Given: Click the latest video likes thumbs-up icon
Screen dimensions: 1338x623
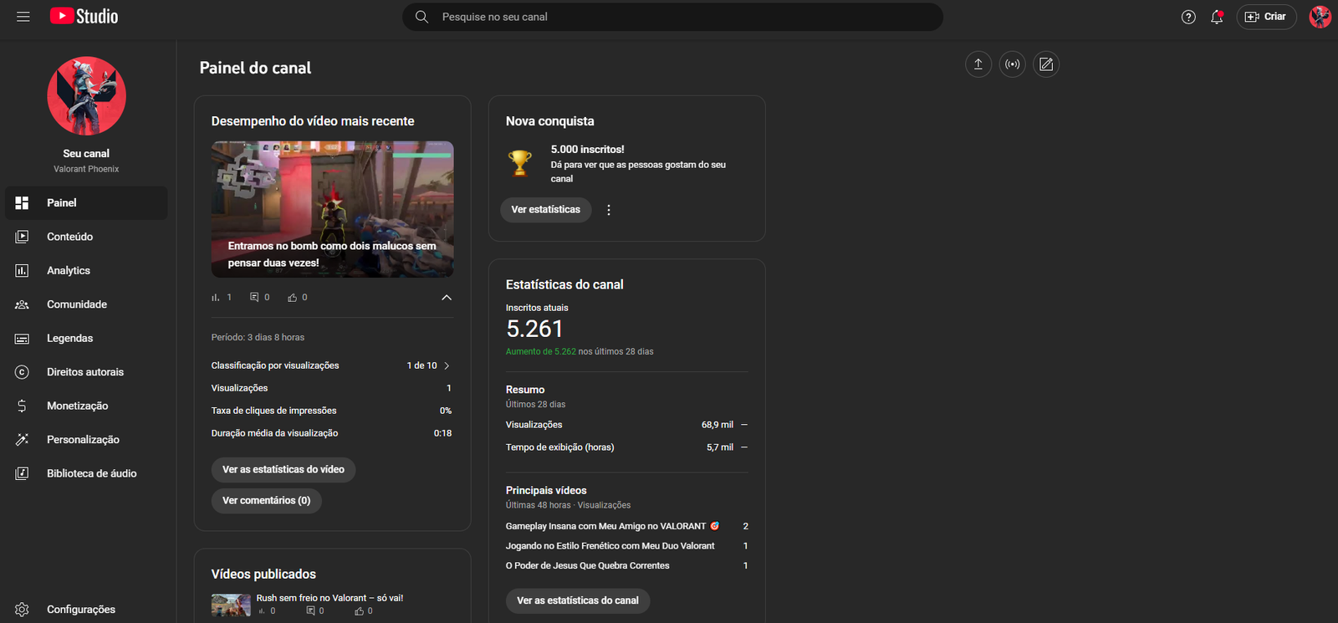Looking at the screenshot, I should (293, 298).
